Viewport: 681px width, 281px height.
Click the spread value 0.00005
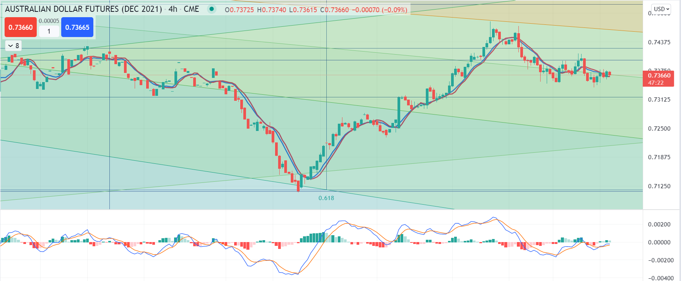tap(49, 21)
